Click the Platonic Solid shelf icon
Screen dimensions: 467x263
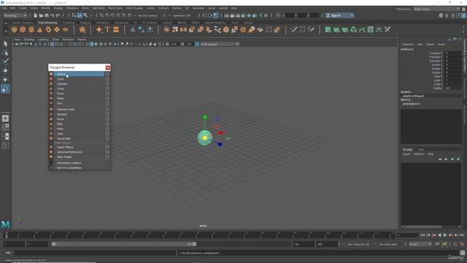pos(82,29)
